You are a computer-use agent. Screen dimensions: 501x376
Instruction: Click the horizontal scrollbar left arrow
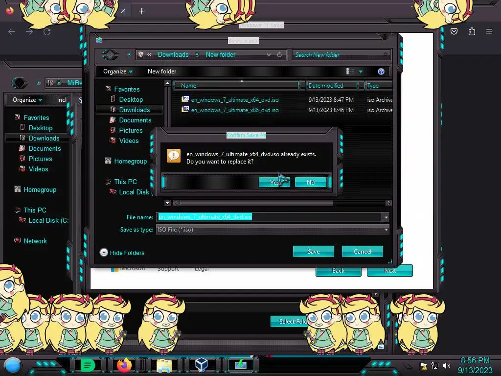[x=176, y=203]
